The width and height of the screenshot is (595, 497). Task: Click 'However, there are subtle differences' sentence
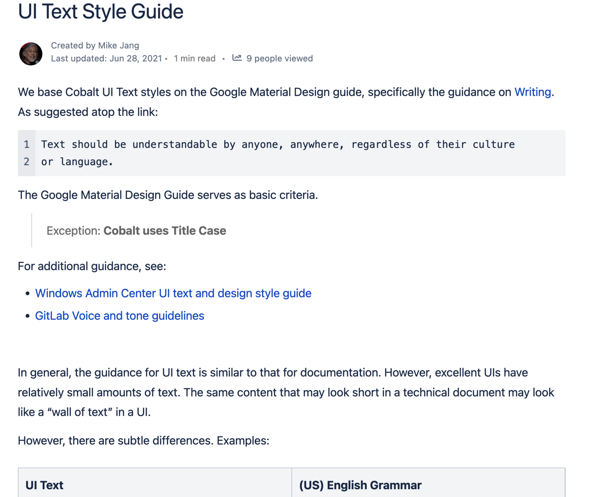(x=144, y=441)
